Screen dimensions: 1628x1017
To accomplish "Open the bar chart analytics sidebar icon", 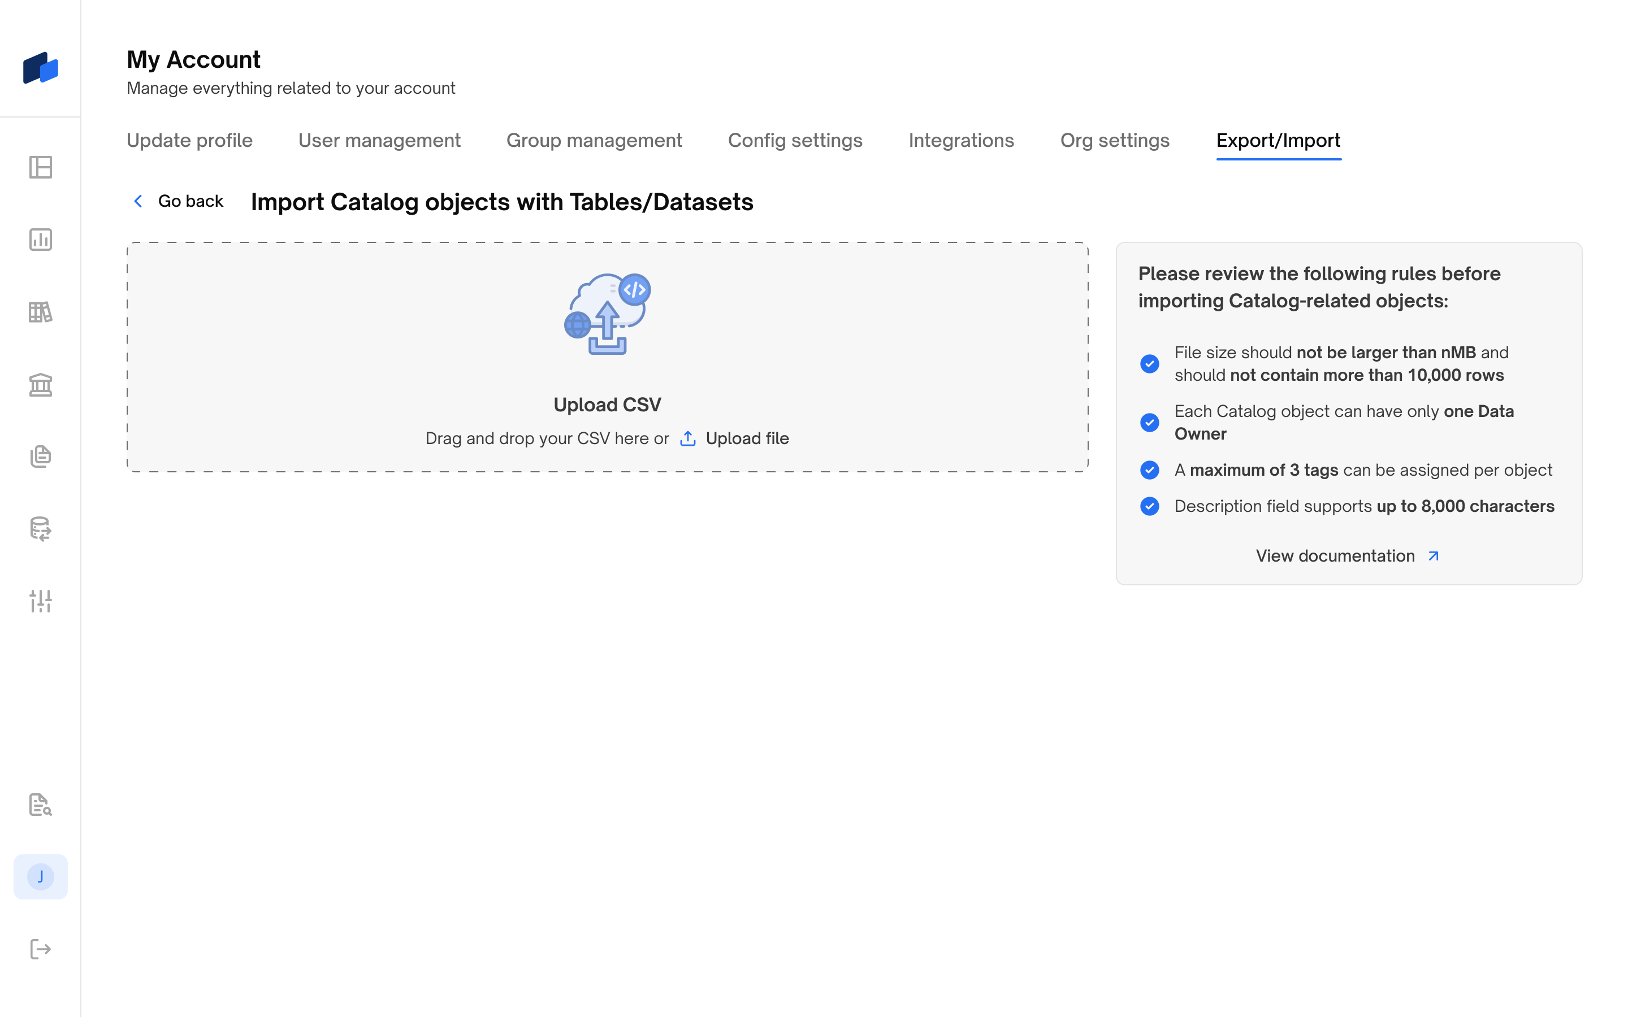I will coord(40,240).
